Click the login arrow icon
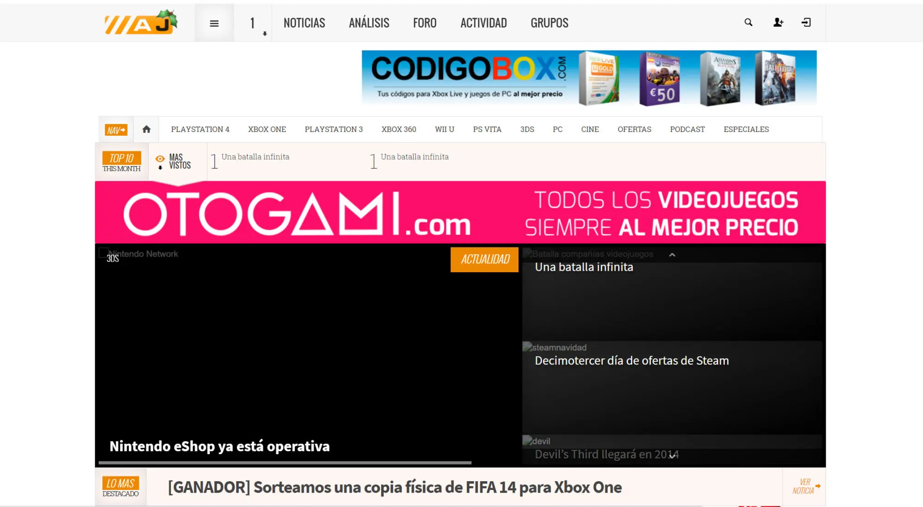 click(806, 22)
